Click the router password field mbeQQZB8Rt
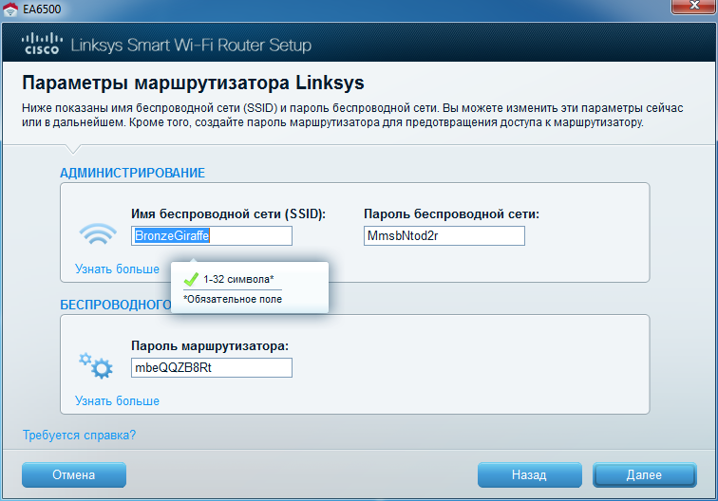Screen dimensions: 718x501 (x=212, y=367)
